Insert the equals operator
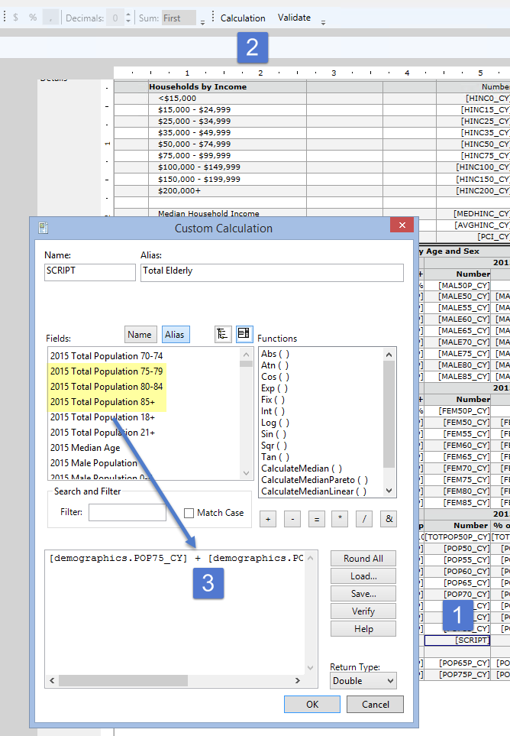Screen dimensions: 510x736 [316, 519]
